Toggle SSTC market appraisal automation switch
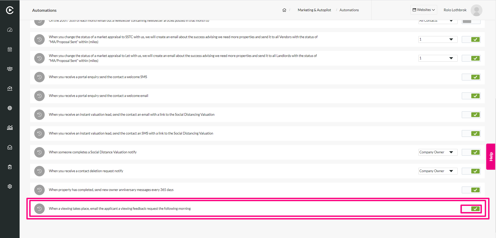This screenshot has height=238, width=496. click(471, 39)
